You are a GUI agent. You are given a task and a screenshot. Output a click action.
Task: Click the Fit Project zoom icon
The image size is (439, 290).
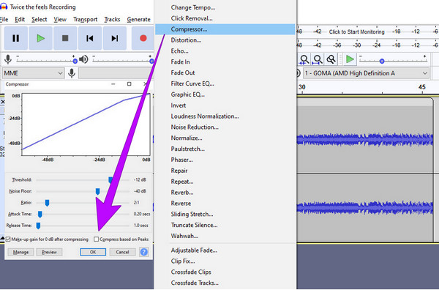[318, 59]
